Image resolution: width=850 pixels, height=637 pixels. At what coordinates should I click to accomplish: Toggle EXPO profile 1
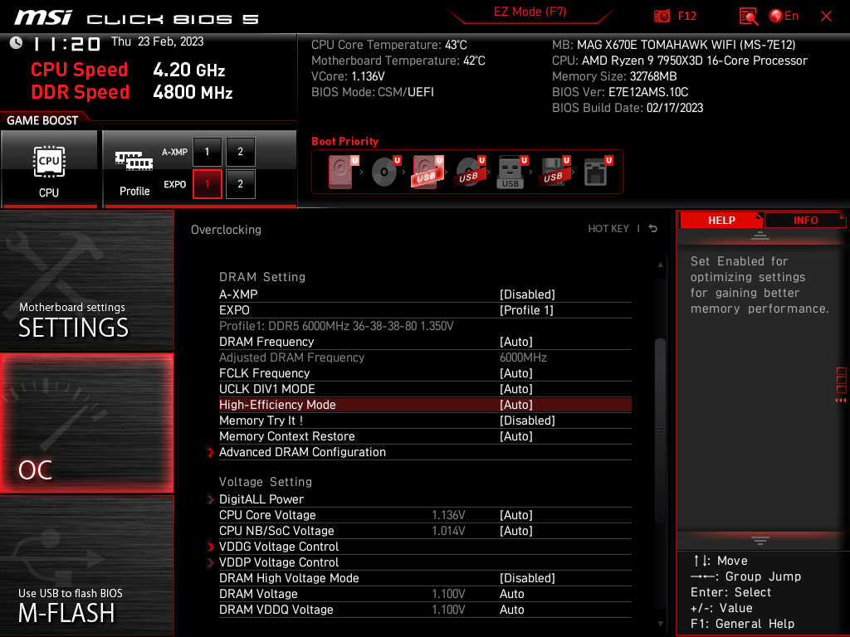(207, 184)
